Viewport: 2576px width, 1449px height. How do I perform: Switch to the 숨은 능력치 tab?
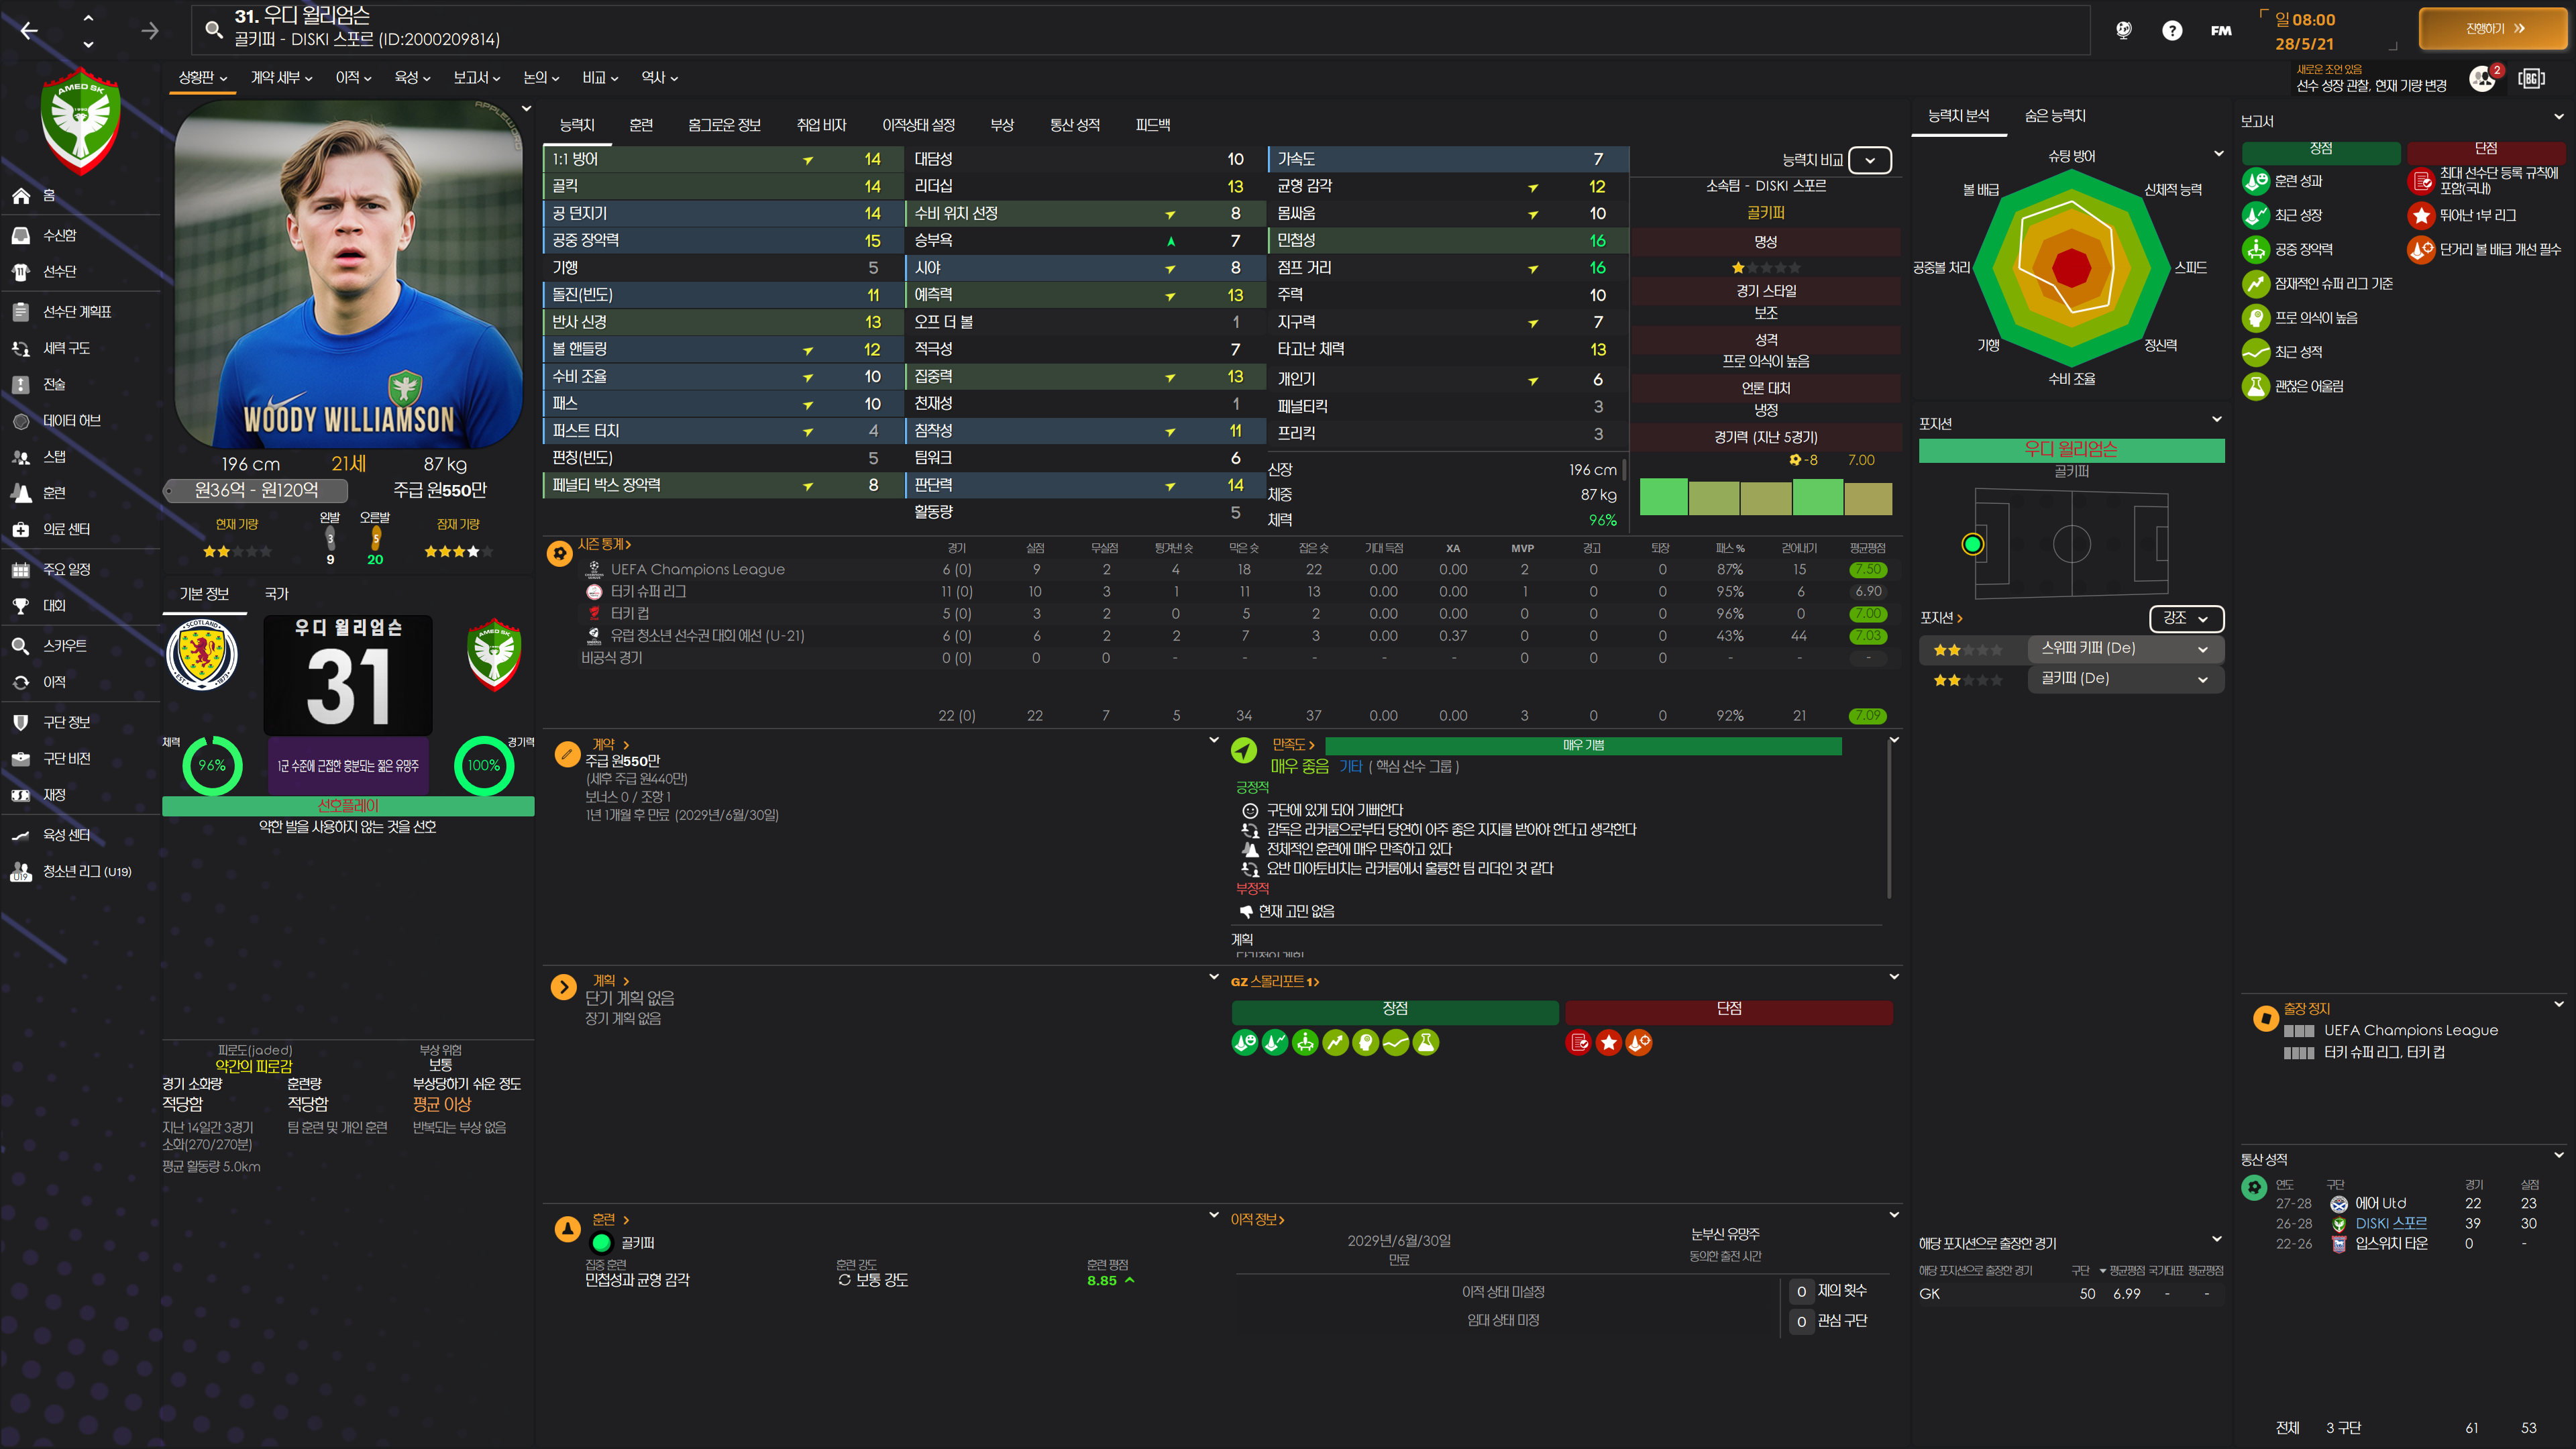[x=2054, y=116]
